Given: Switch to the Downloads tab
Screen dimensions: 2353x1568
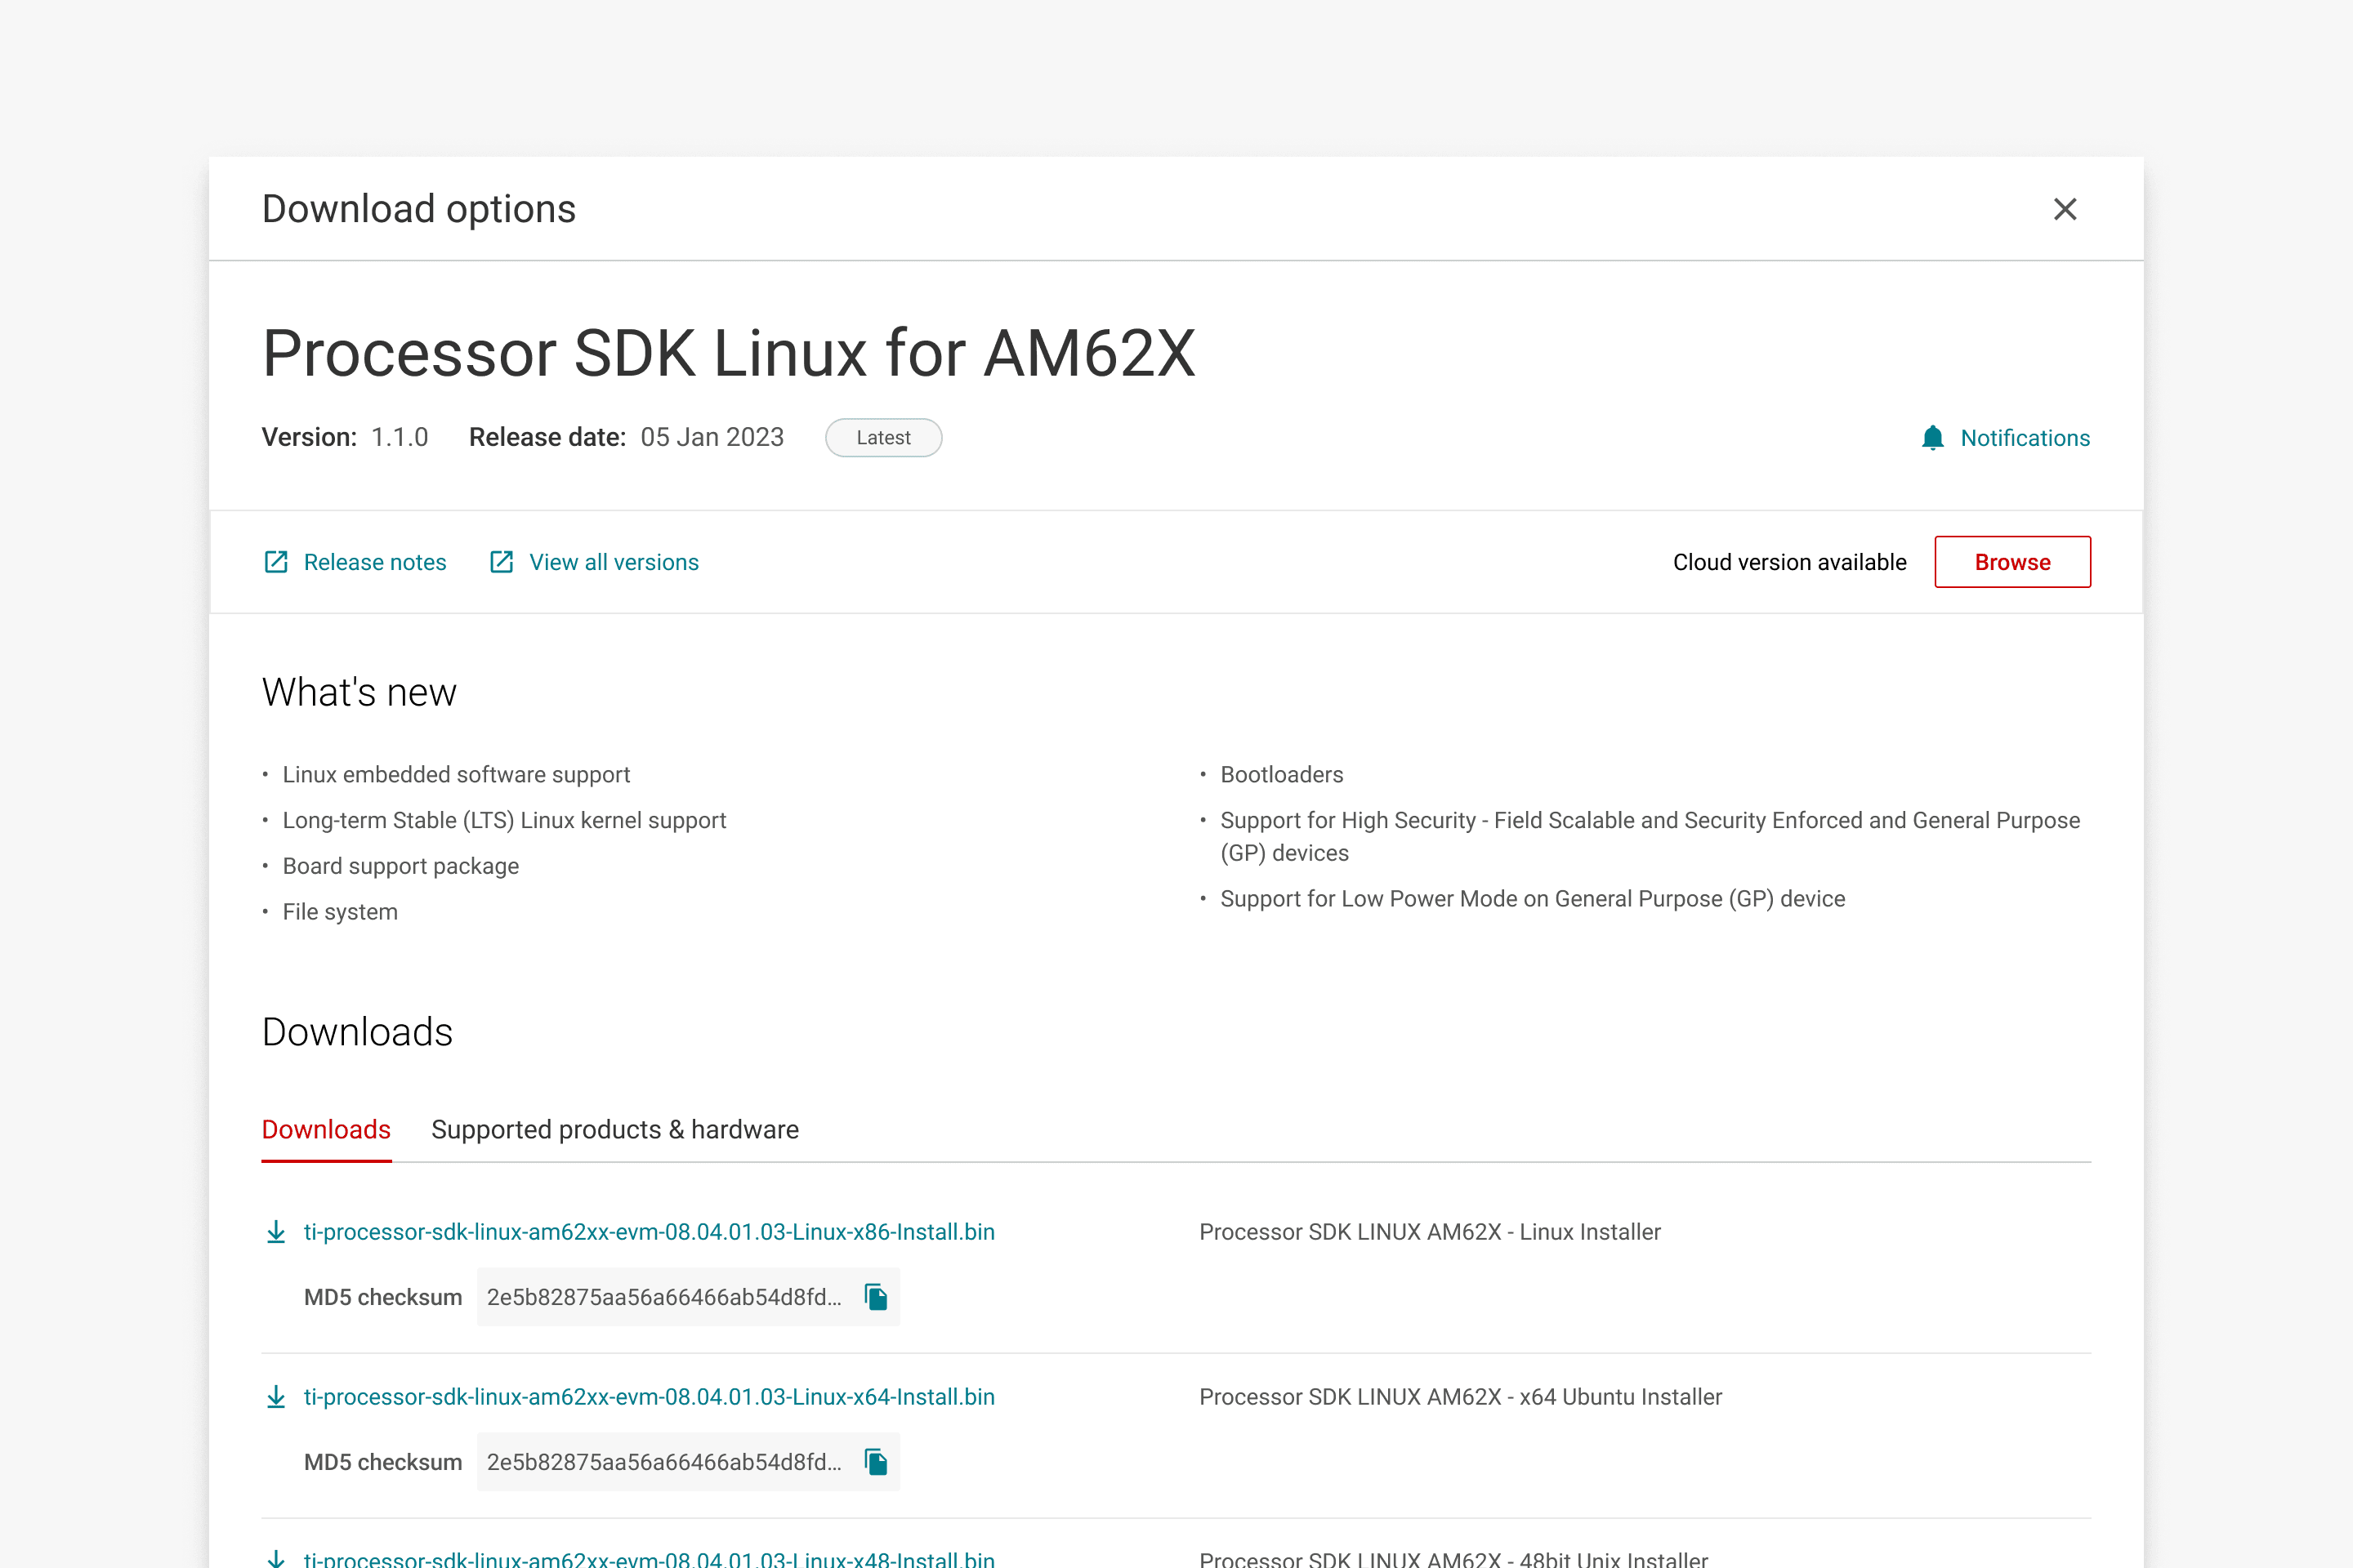Looking at the screenshot, I should 326,1129.
